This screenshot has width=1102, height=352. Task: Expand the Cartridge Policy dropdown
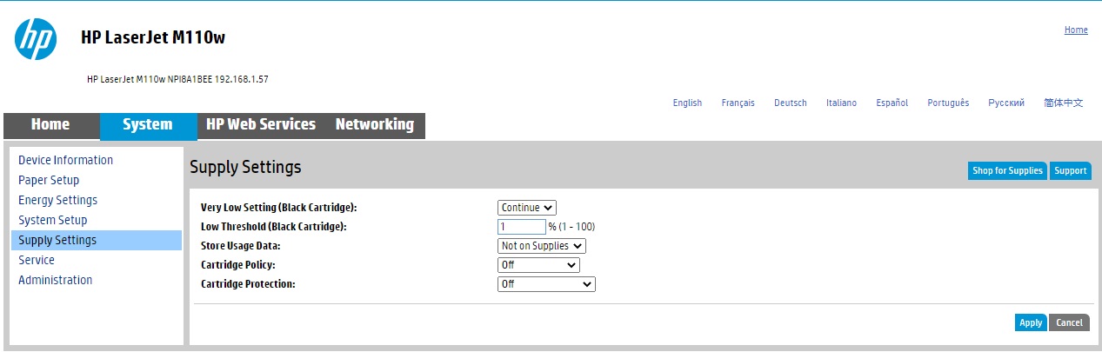pos(538,265)
